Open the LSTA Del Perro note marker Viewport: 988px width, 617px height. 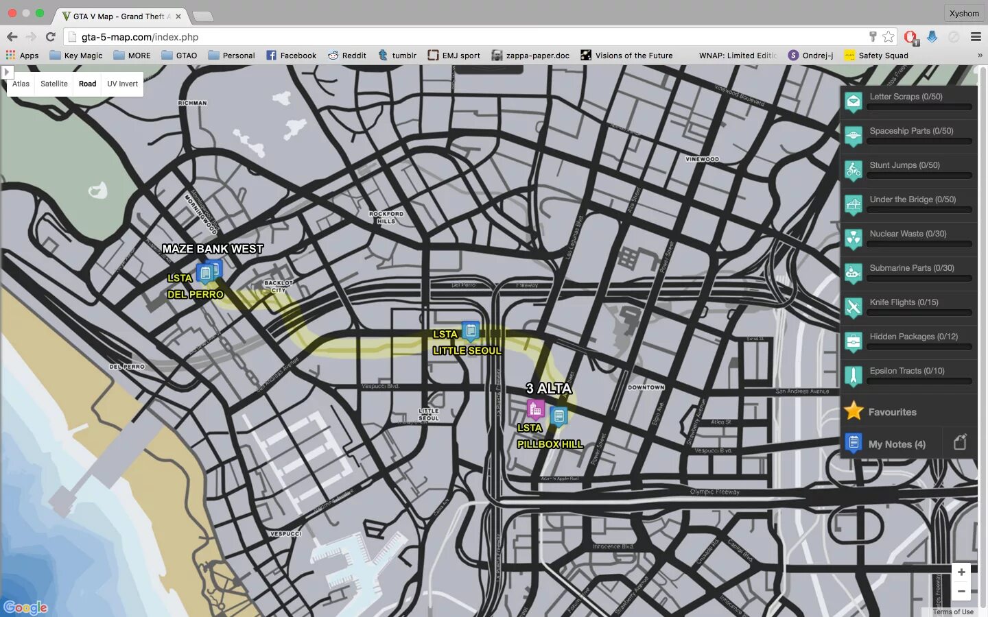pyautogui.click(x=205, y=274)
